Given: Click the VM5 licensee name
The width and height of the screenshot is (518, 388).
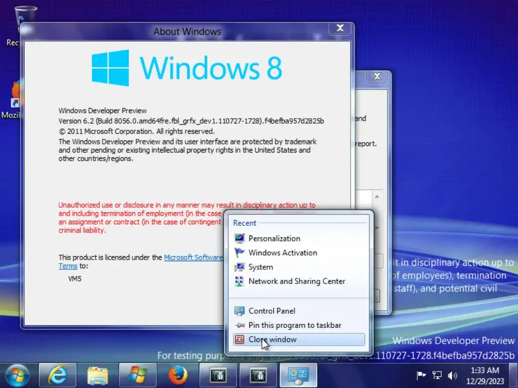Looking at the screenshot, I should click(75, 279).
